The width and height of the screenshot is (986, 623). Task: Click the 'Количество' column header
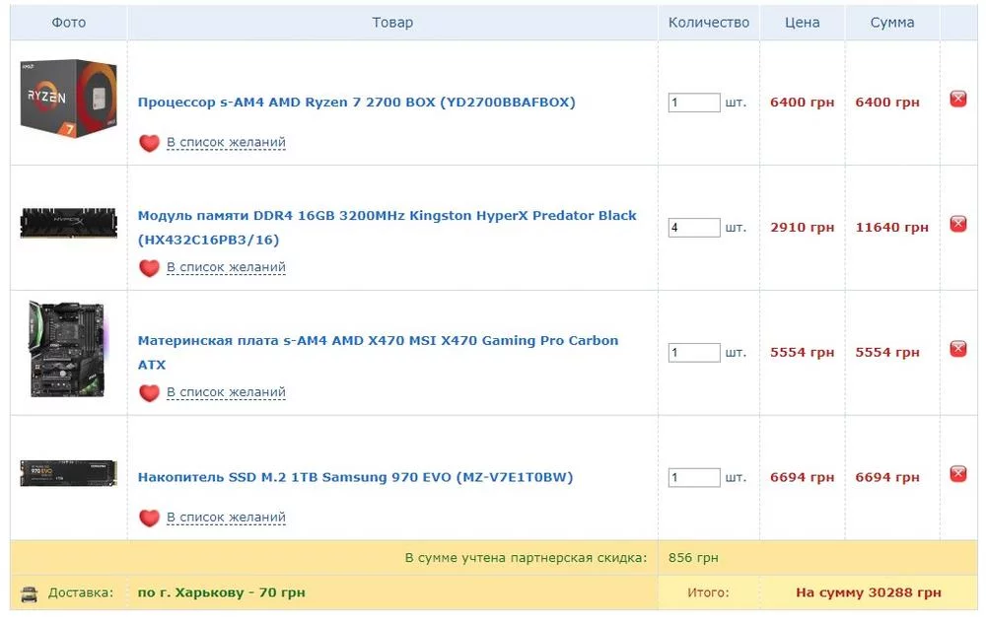(709, 23)
